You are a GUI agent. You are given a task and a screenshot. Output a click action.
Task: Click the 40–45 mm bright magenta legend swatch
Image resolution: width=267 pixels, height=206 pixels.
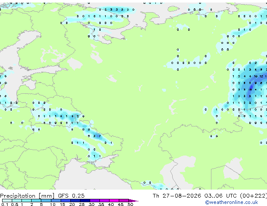(x=114, y=201)
